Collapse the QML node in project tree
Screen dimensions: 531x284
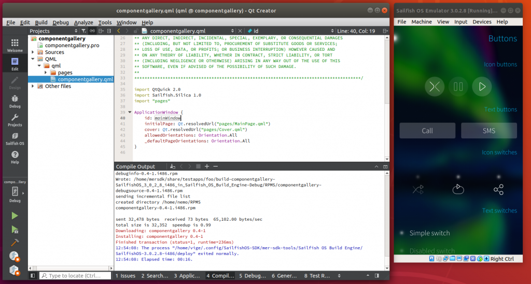pos(33,59)
